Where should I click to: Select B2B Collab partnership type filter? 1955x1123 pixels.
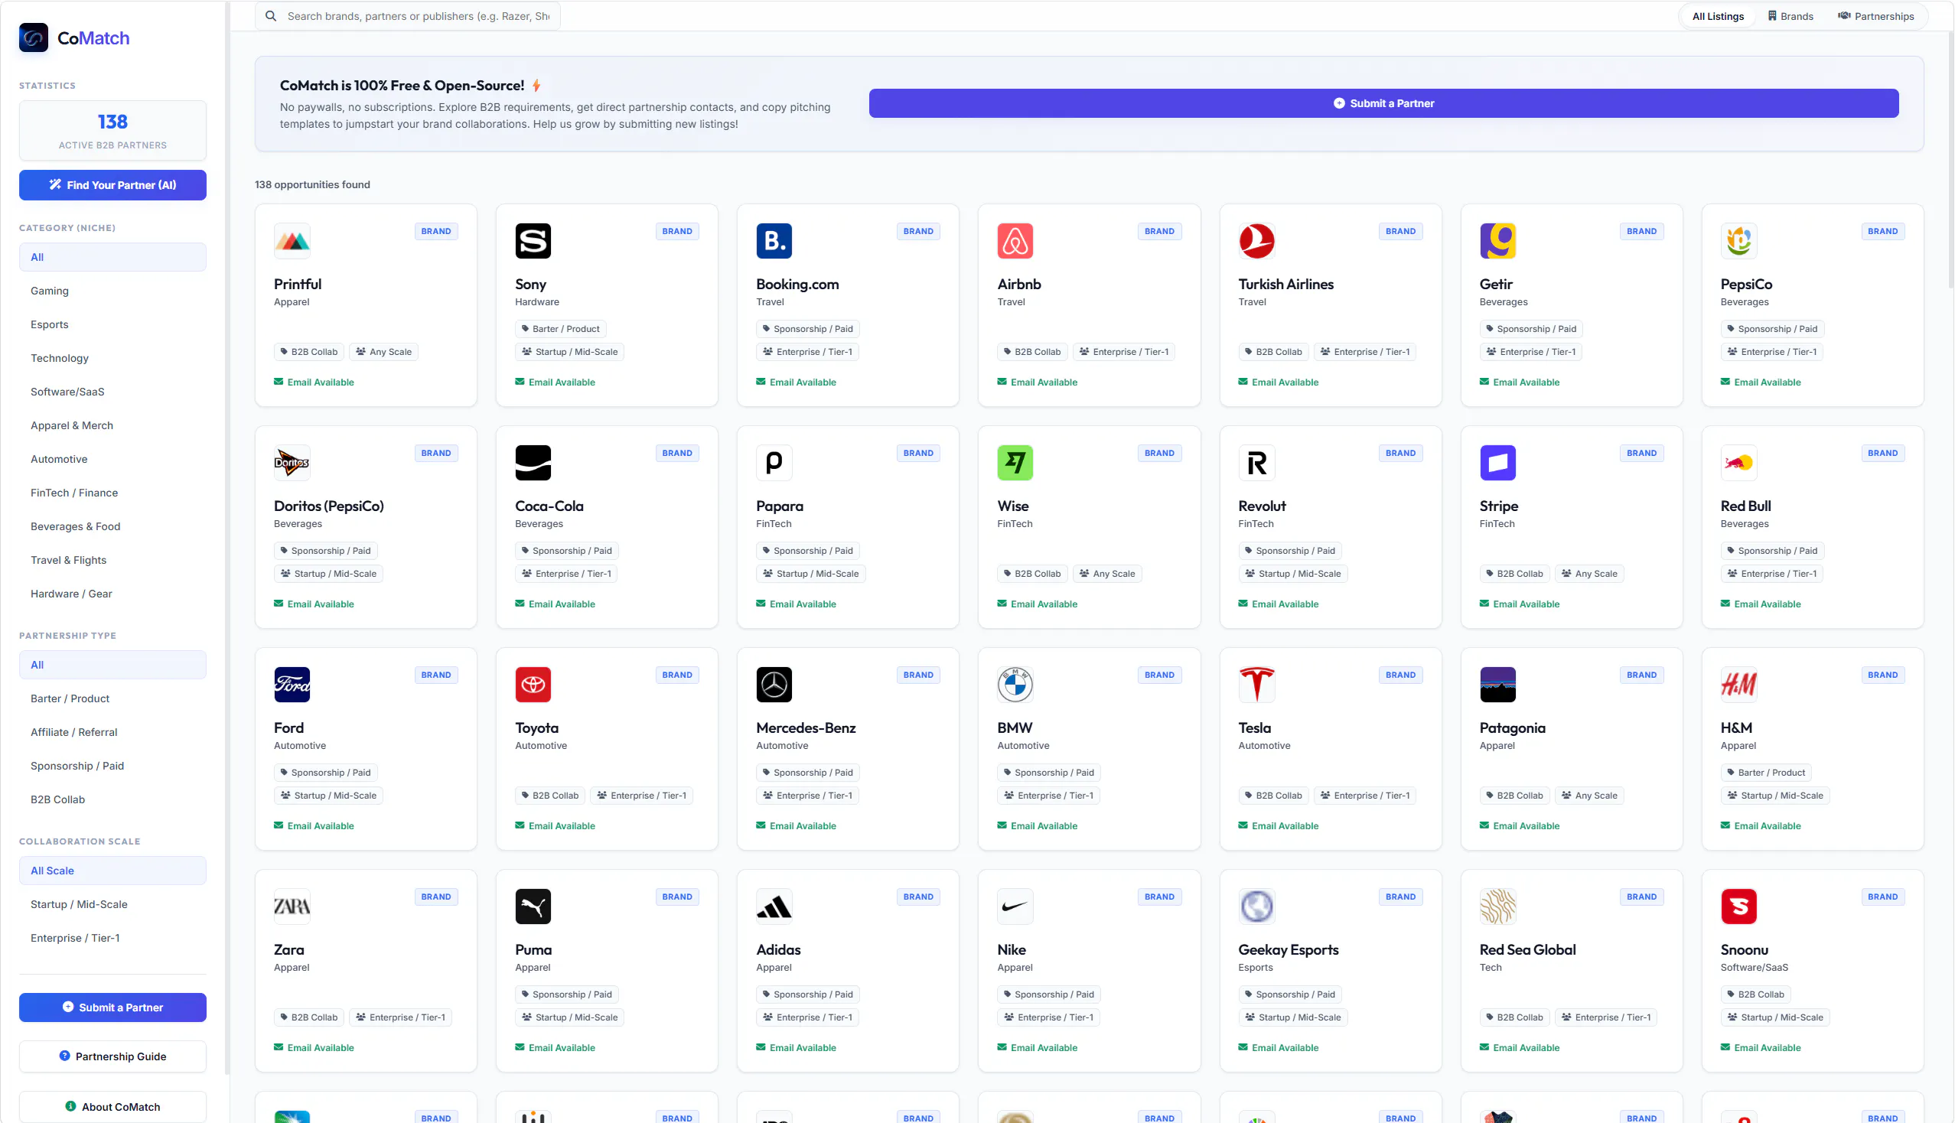coord(112,800)
